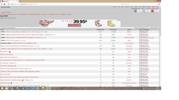Share the page via Facebook button
This screenshot has height=100, width=179.
click(x=138, y=11)
